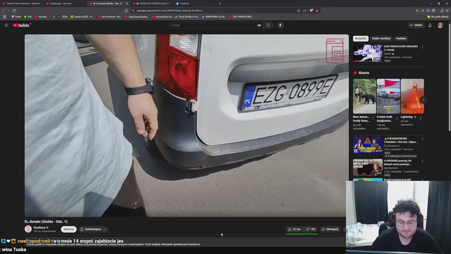Like the video (8,7 tys.)

[x=295, y=229]
